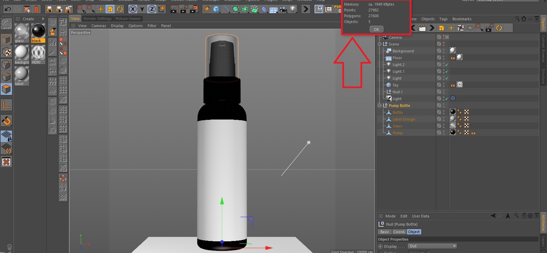
Task: Click the Render View clapperboard icon
Action: point(174,9)
